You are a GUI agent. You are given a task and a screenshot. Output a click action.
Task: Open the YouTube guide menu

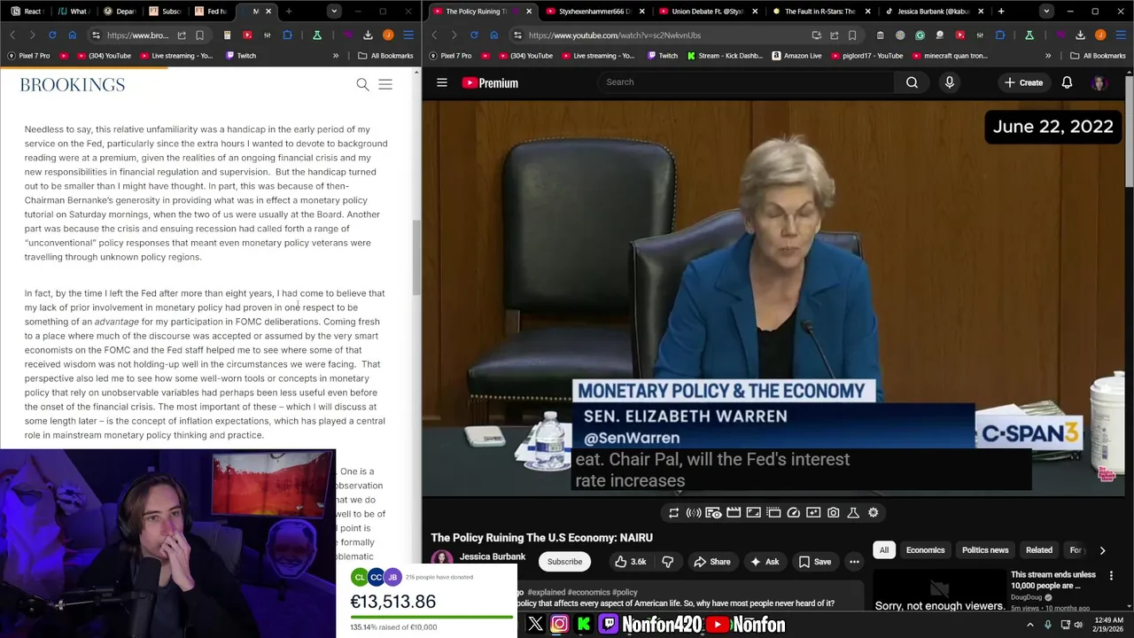(442, 82)
